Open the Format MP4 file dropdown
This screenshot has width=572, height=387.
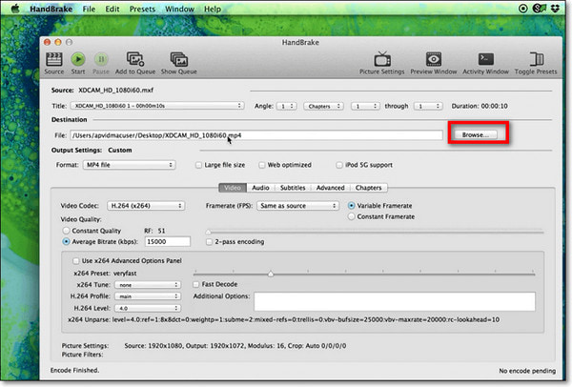(x=129, y=165)
